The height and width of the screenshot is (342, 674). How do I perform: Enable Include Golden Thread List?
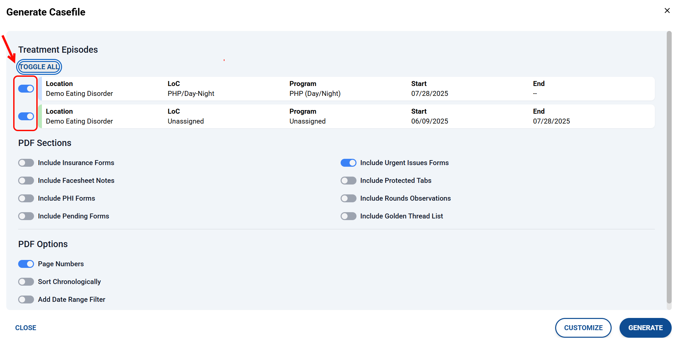[348, 216]
